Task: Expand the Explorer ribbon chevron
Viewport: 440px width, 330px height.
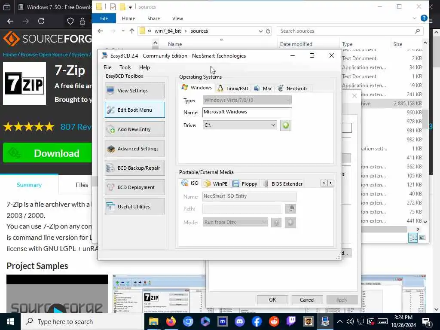Action: point(415,18)
